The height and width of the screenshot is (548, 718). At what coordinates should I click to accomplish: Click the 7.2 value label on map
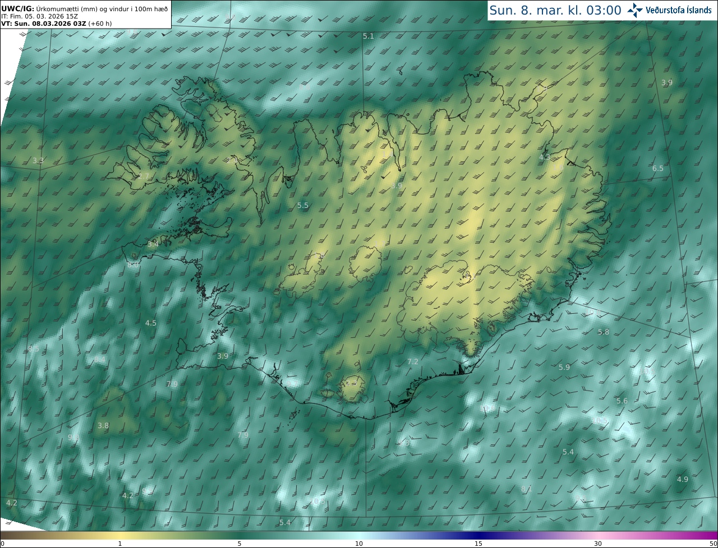click(x=413, y=362)
